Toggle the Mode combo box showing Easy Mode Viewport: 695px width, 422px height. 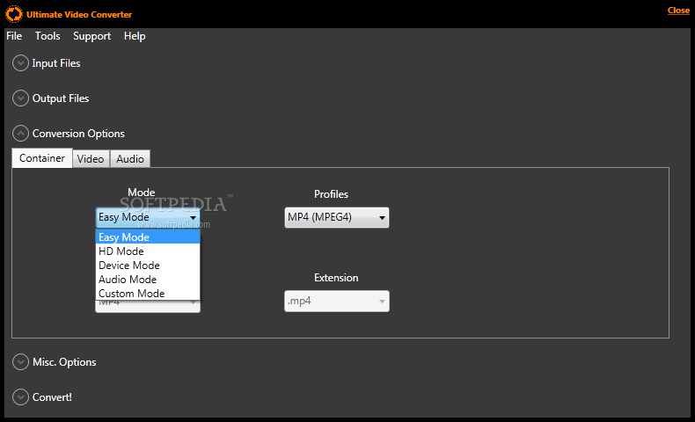pyautogui.click(x=148, y=217)
